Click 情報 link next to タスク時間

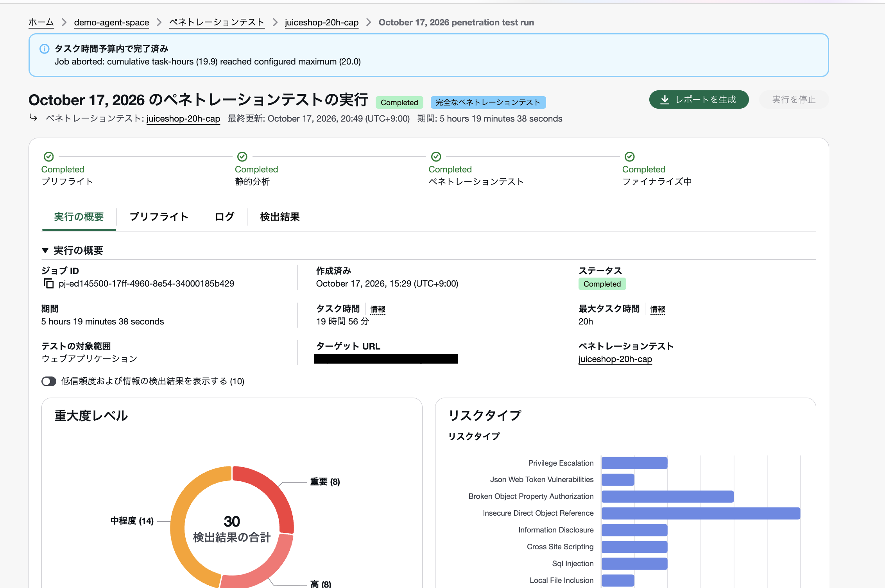378,309
